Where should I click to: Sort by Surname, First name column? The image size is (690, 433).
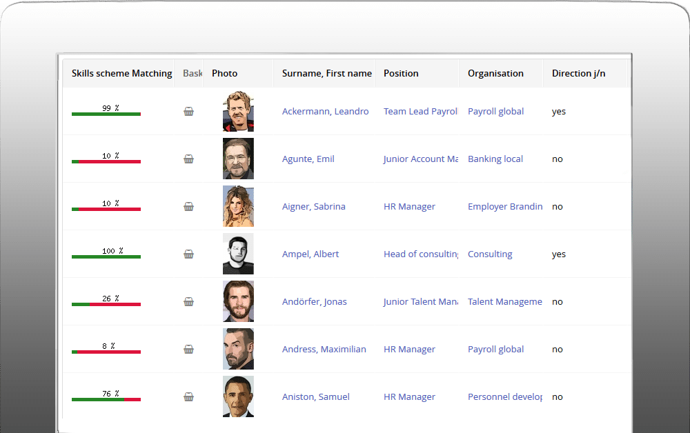coord(327,73)
